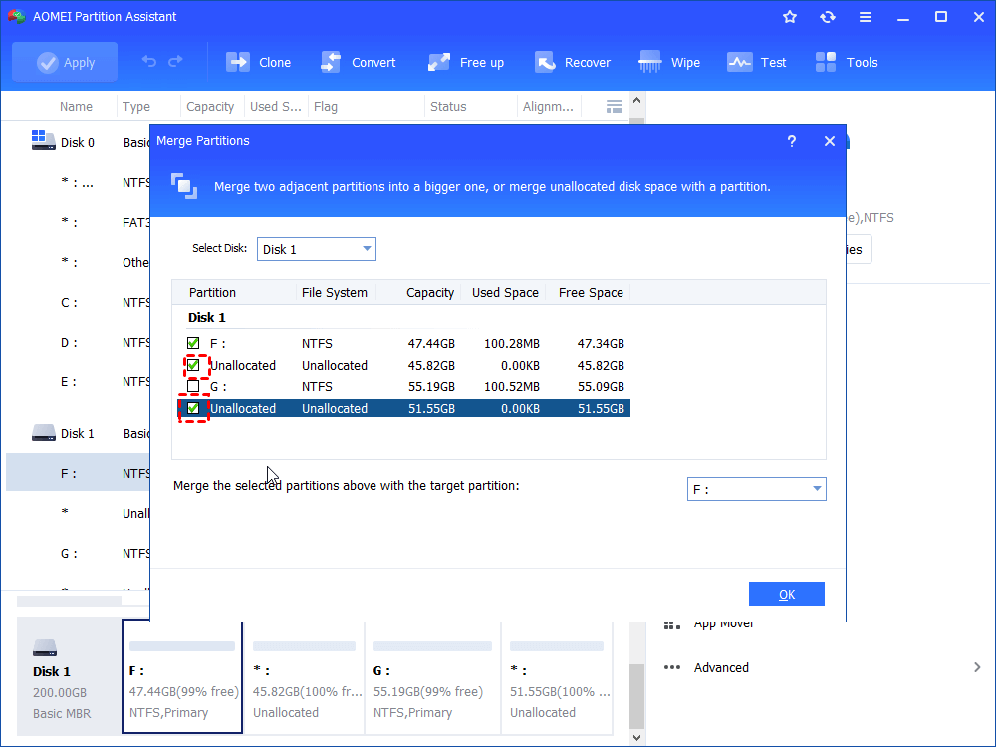The height and width of the screenshot is (747, 996).
Task: Click File System column header in dialog
Action: [334, 292]
